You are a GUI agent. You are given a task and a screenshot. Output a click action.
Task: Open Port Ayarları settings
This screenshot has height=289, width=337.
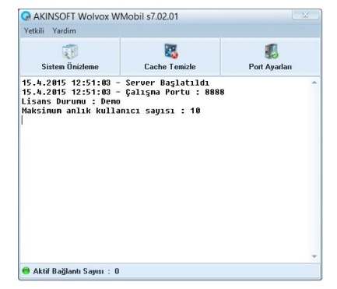click(270, 57)
